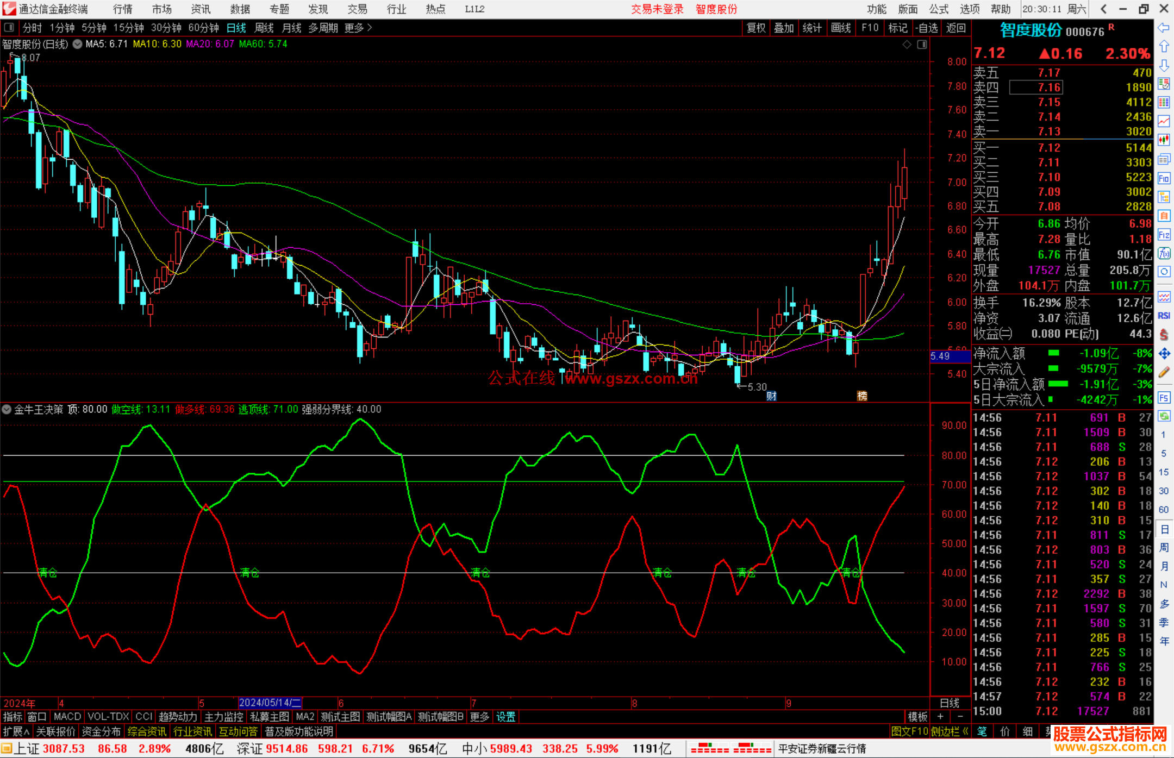
Task: Open the 叠加 overlay option
Action: point(784,28)
